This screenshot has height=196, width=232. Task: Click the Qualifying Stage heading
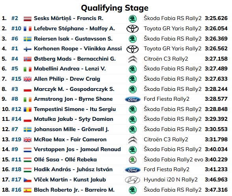click(x=115, y=8)
